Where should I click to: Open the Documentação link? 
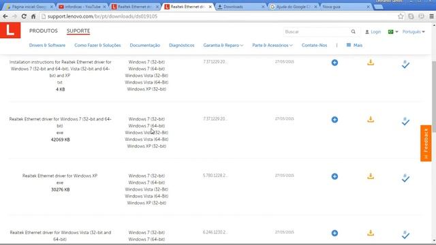(144, 46)
